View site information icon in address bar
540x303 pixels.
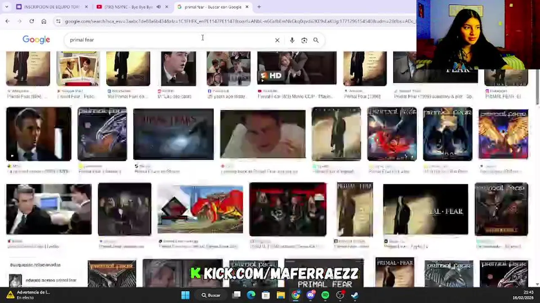[x=58, y=21]
